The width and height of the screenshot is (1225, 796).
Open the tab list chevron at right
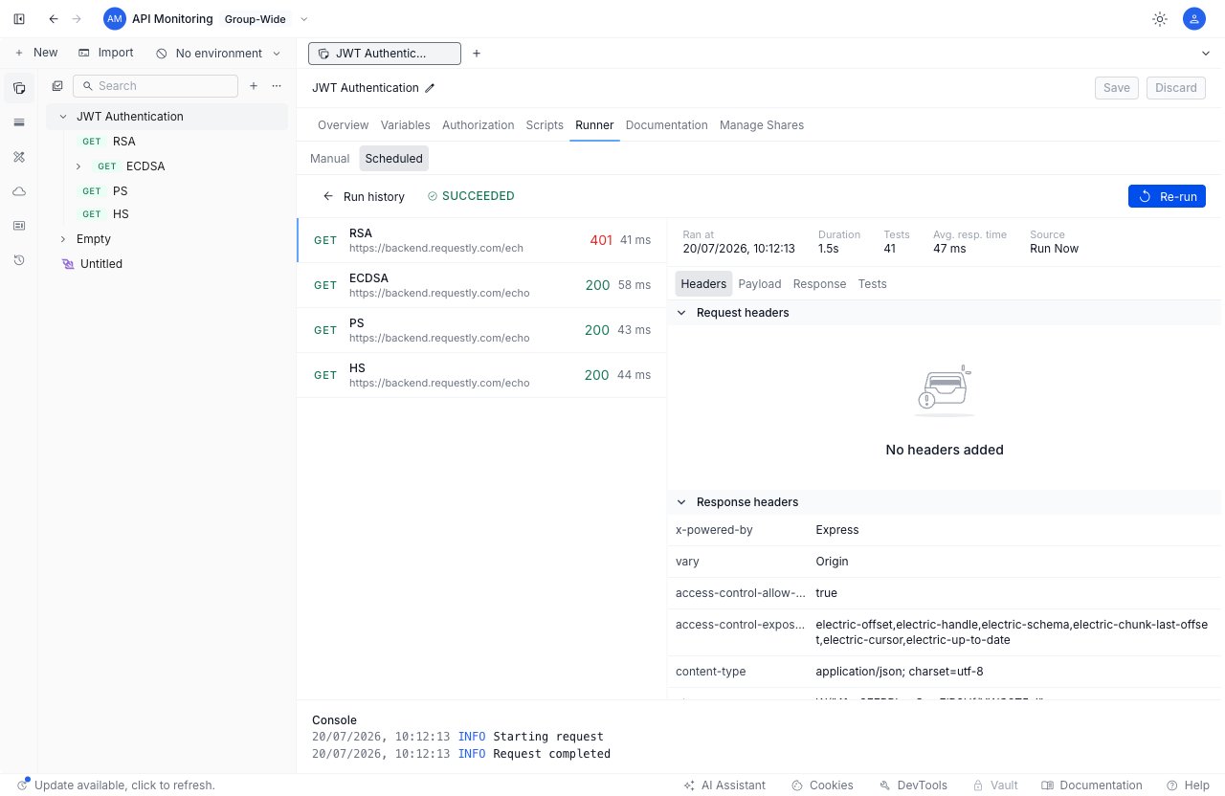[x=1206, y=54]
